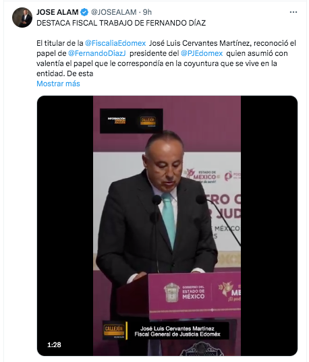The image size is (309, 362).
Task: Click the JOSE ALAM display name
Action: tap(57, 12)
